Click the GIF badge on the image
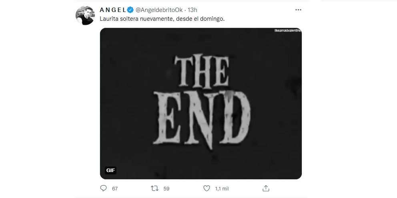397x198 pixels. [x=111, y=170]
